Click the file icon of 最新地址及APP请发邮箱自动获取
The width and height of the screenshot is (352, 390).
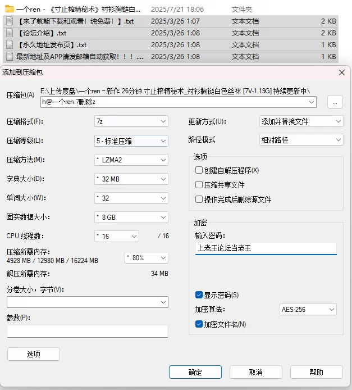click(10, 56)
